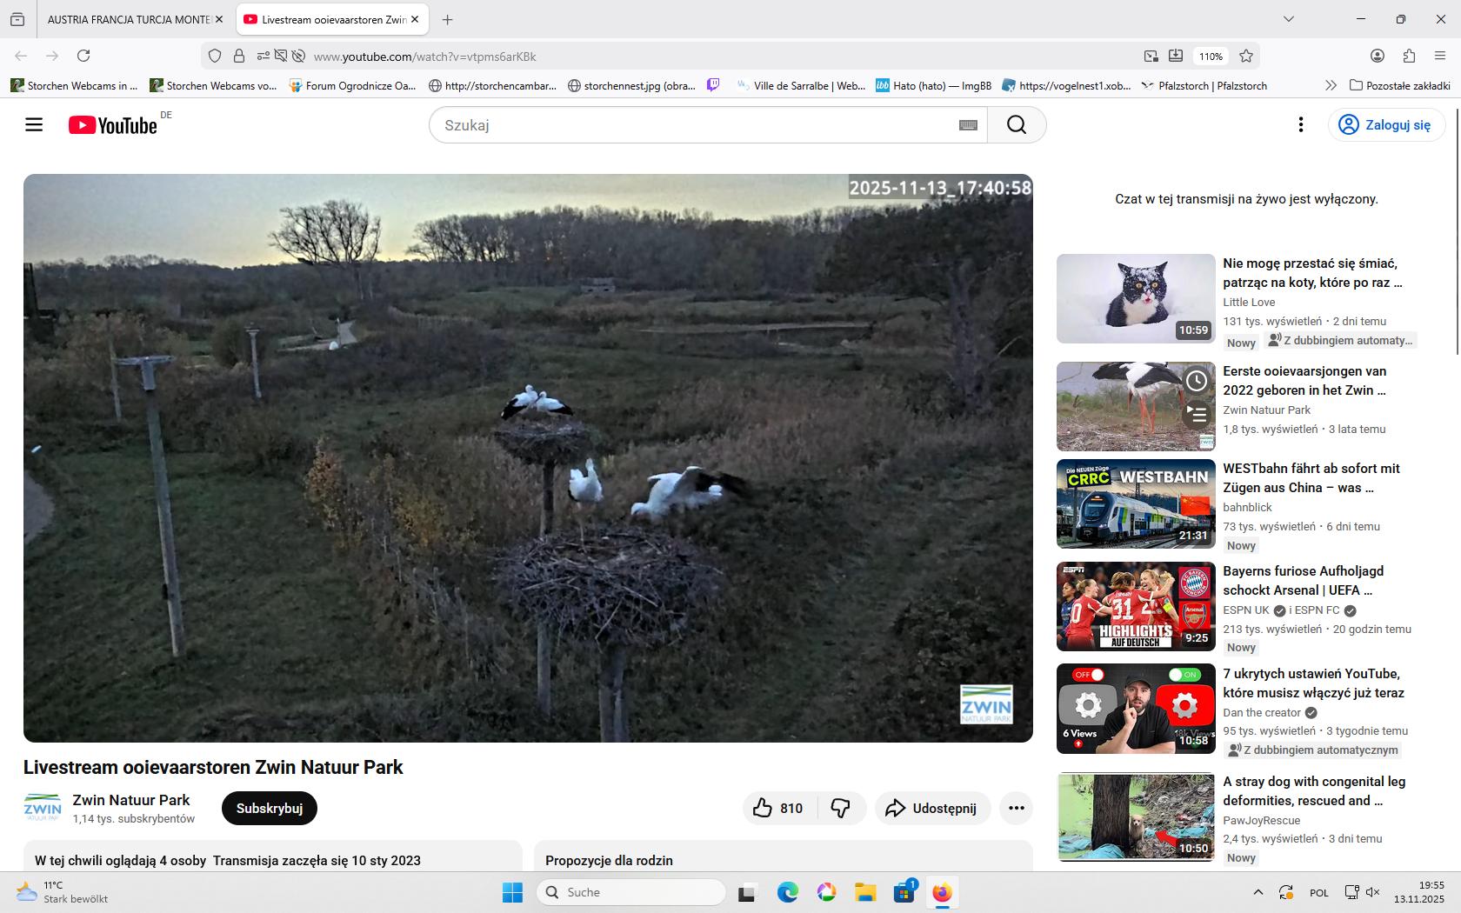Viewport: 1461px width, 913px height.
Task: Open Firefox tab overview icon
Action: [x=17, y=19]
